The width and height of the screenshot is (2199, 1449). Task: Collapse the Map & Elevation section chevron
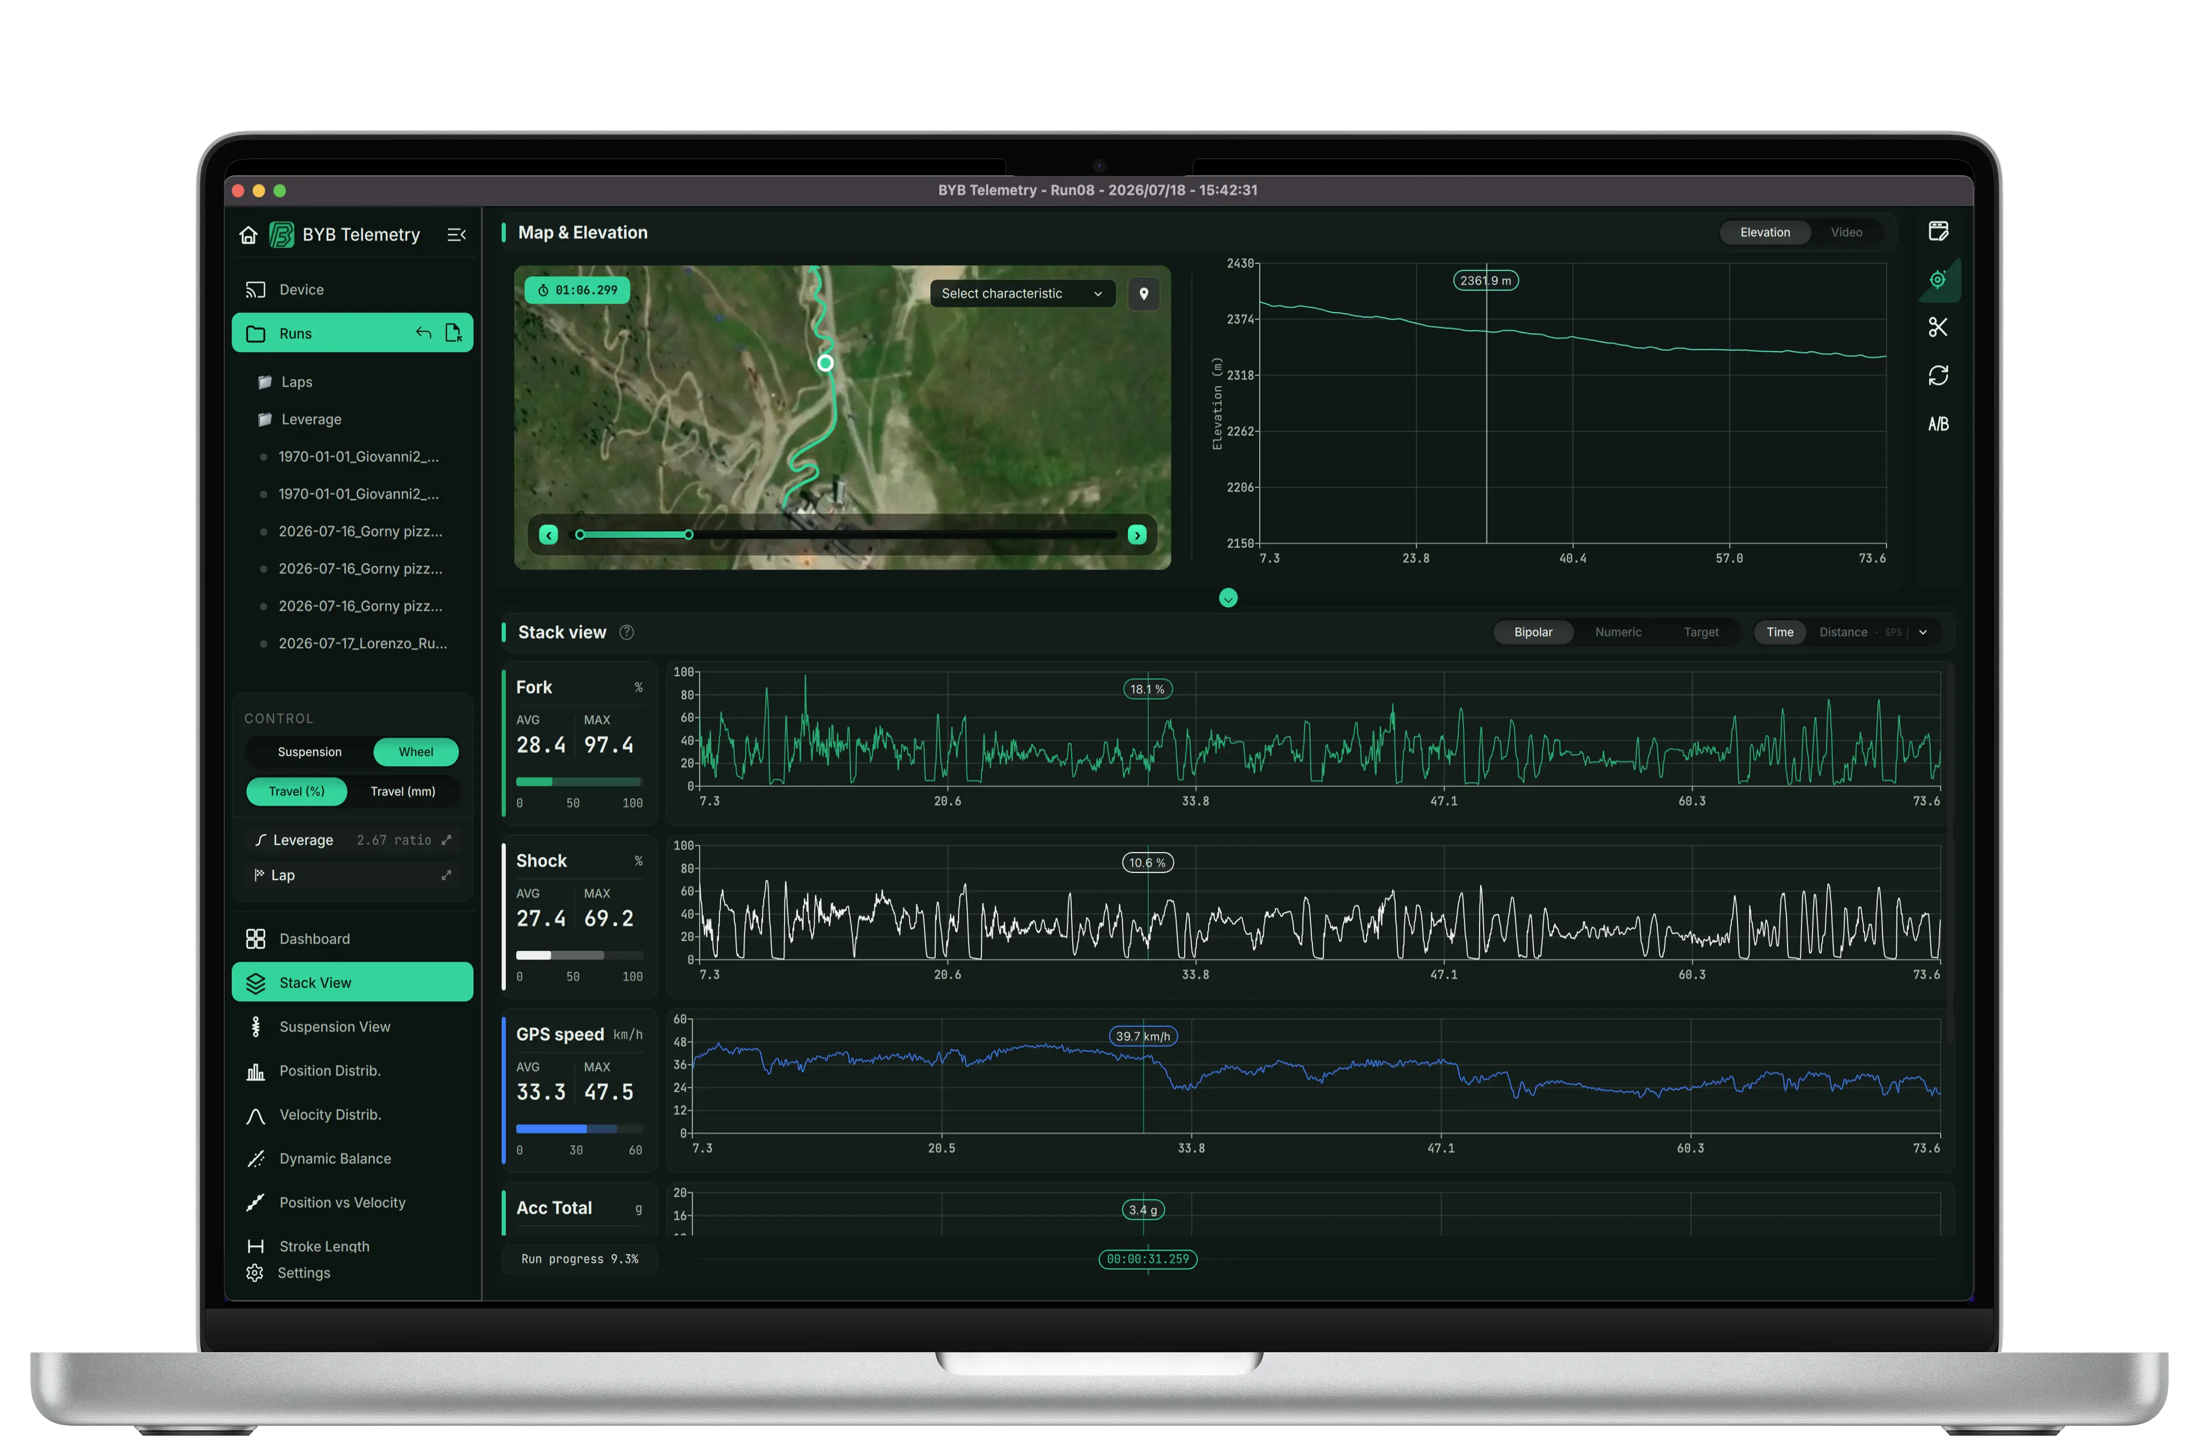click(x=1228, y=598)
